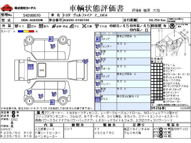Select the circled OK for A/C
This screenshot has height=143, width=191.
click(x=161, y=129)
